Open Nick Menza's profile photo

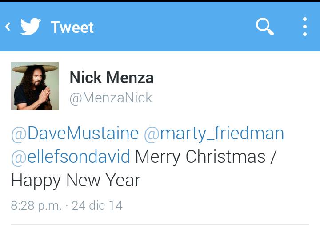(35, 86)
